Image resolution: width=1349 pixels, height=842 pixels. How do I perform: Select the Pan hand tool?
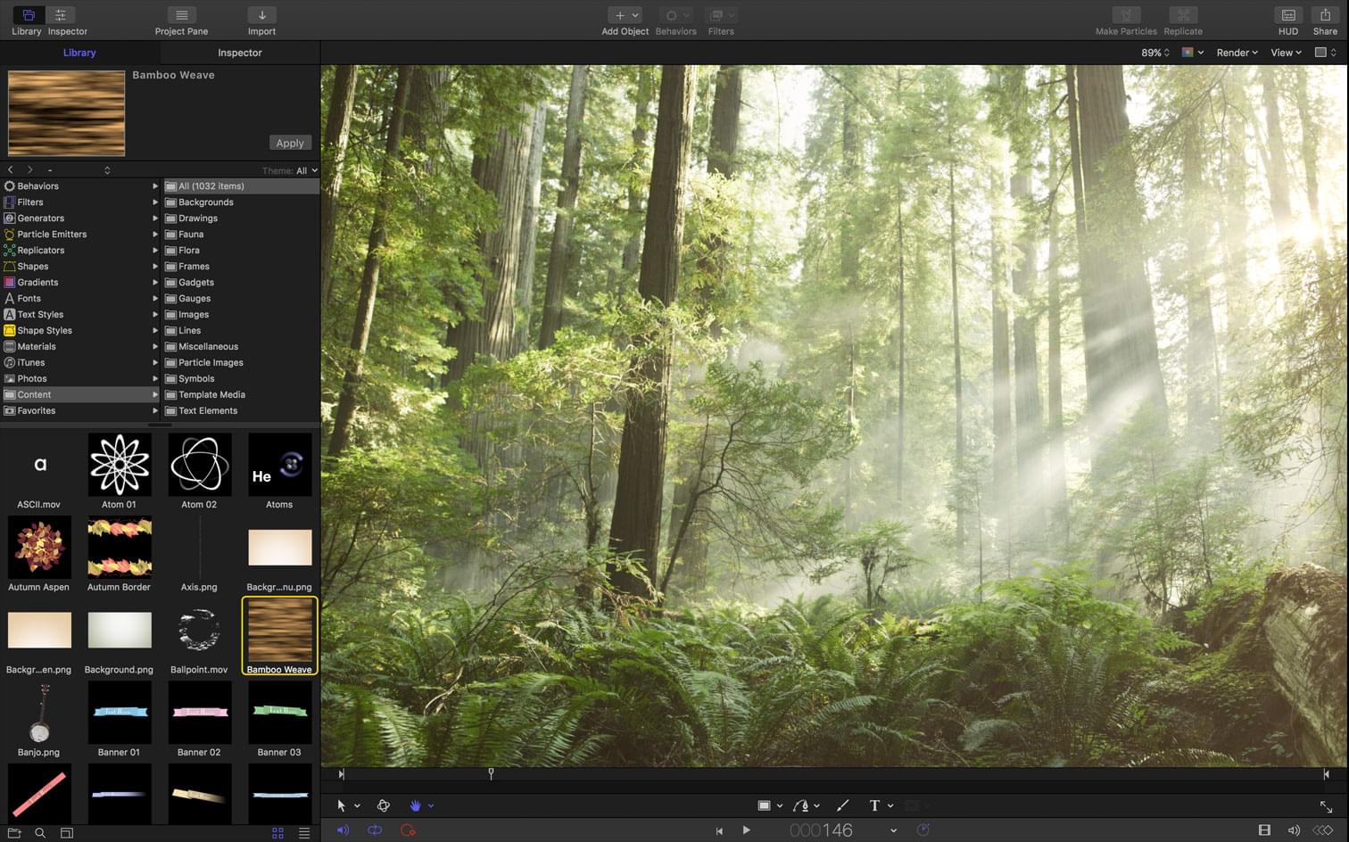[x=415, y=805]
